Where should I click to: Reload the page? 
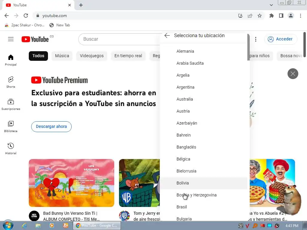click(x=26, y=16)
